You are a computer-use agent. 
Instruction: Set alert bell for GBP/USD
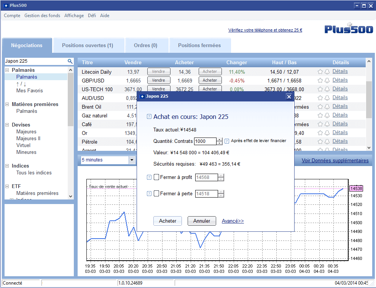click(x=327, y=81)
